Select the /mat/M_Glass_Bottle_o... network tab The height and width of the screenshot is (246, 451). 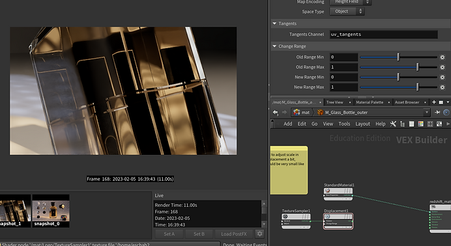click(x=294, y=102)
